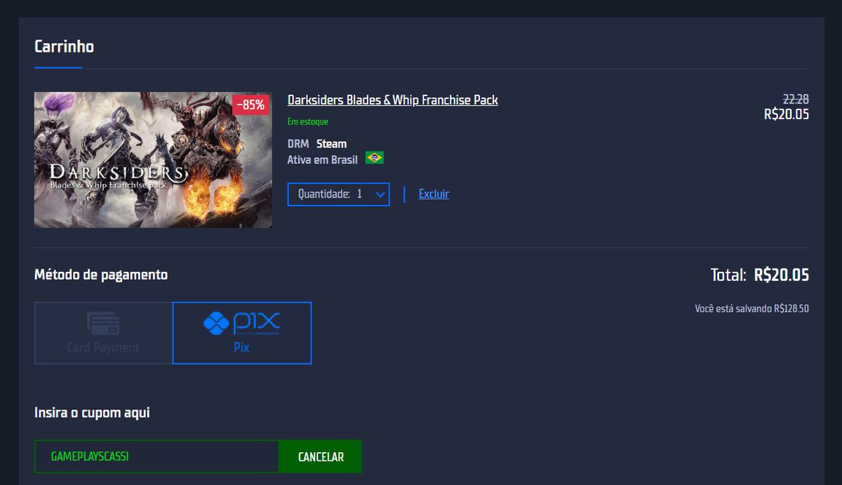Viewport: 842px width, 485px height.
Task: Click the 'Insira o cupom aqui' label
Action: click(x=92, y=412)
